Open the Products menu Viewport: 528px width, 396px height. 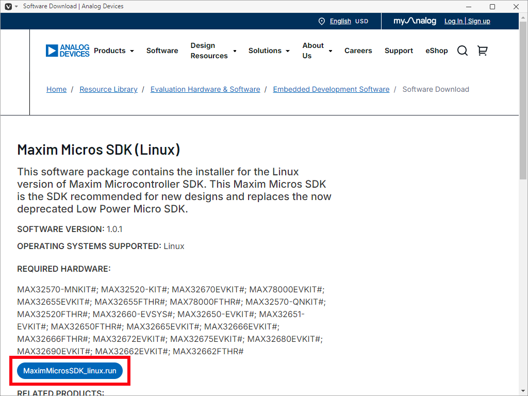click(x=110, y=51)
